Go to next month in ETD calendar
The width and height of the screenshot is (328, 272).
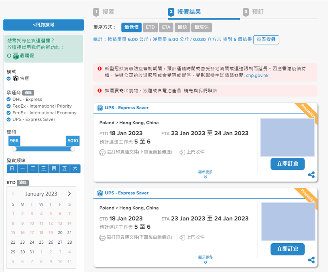70,194
